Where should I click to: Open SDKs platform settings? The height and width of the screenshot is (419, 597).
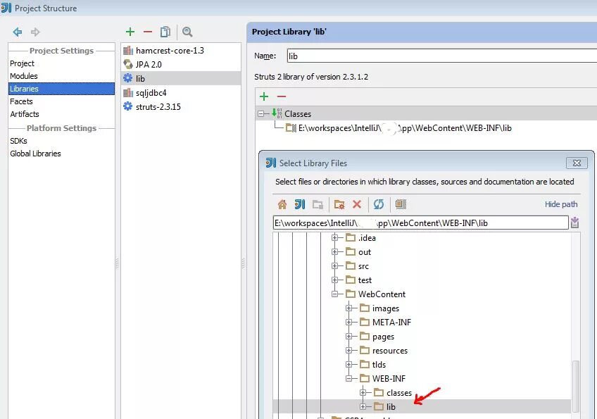click(x=18, y=141)
